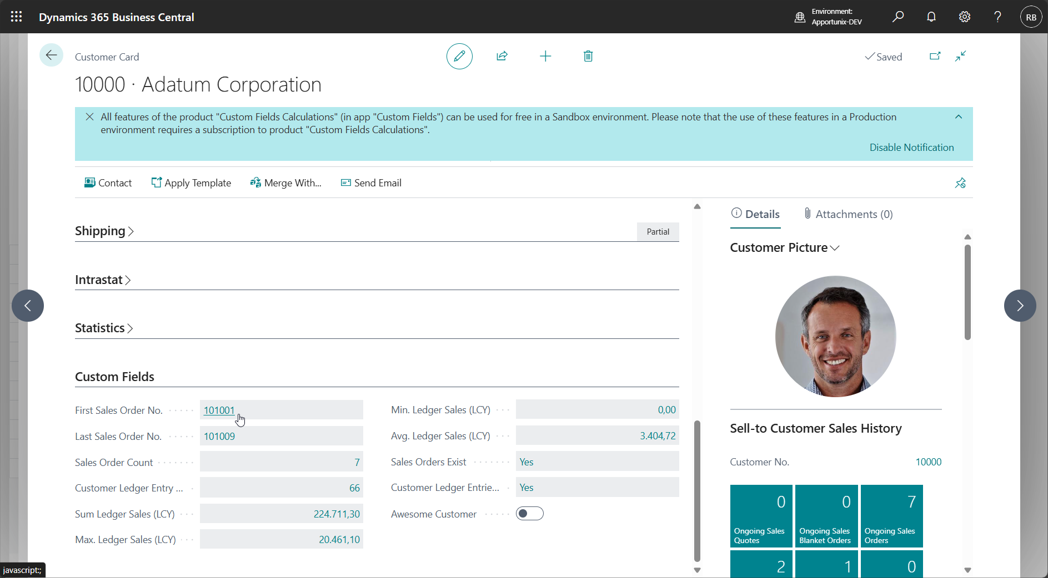Toggle the Awesome Customer switch
1048x578 pixels.
pyautogui.click(x=529, y=514)
